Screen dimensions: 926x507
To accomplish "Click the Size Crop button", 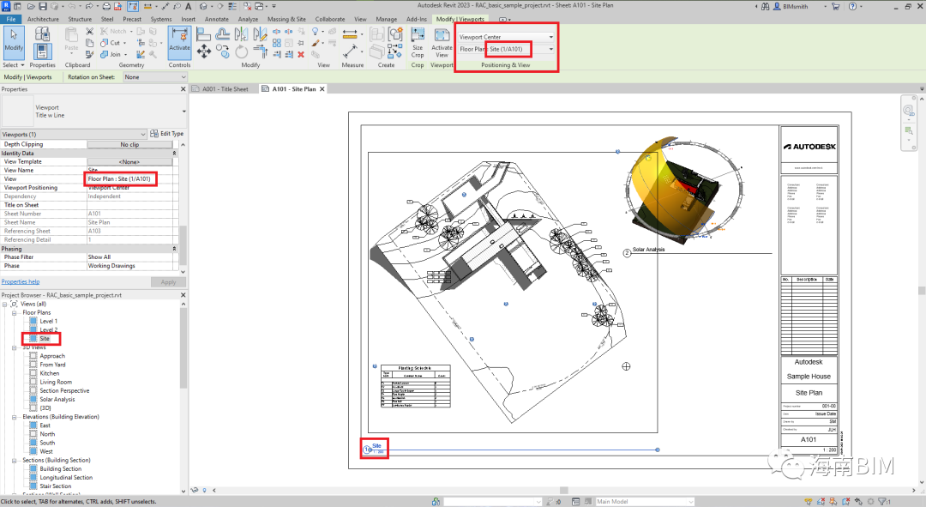I will point(418,42).
